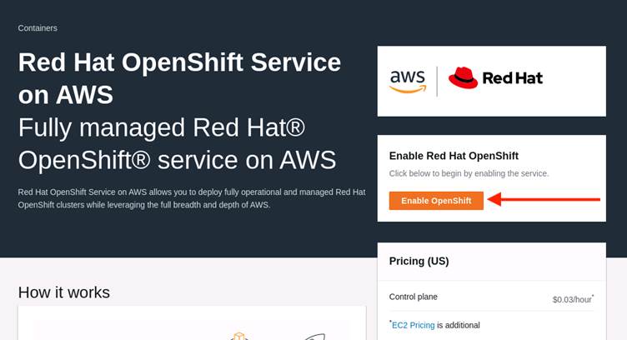Image resolution: width=627 pixels, height=340 pixels.
Task: Select the Containers category label
Action: click(38, 28)
